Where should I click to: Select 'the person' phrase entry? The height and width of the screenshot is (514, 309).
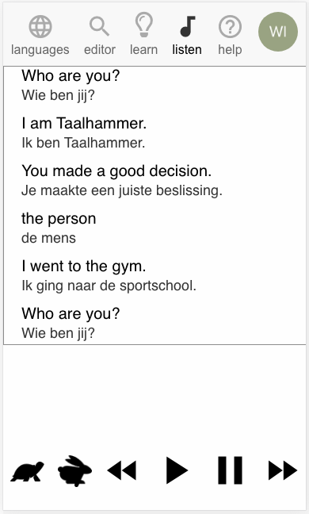coord(59,219)
